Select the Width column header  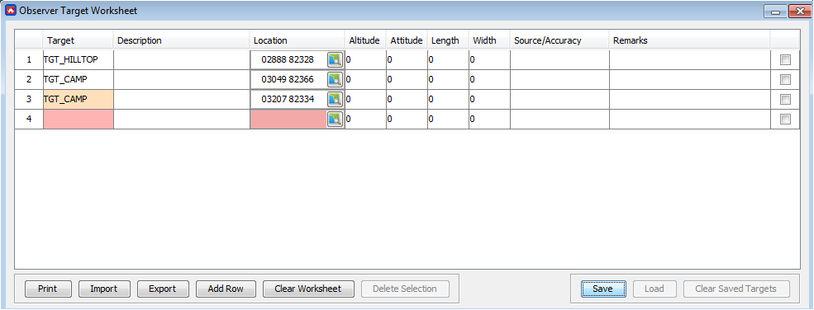[489, 40]
